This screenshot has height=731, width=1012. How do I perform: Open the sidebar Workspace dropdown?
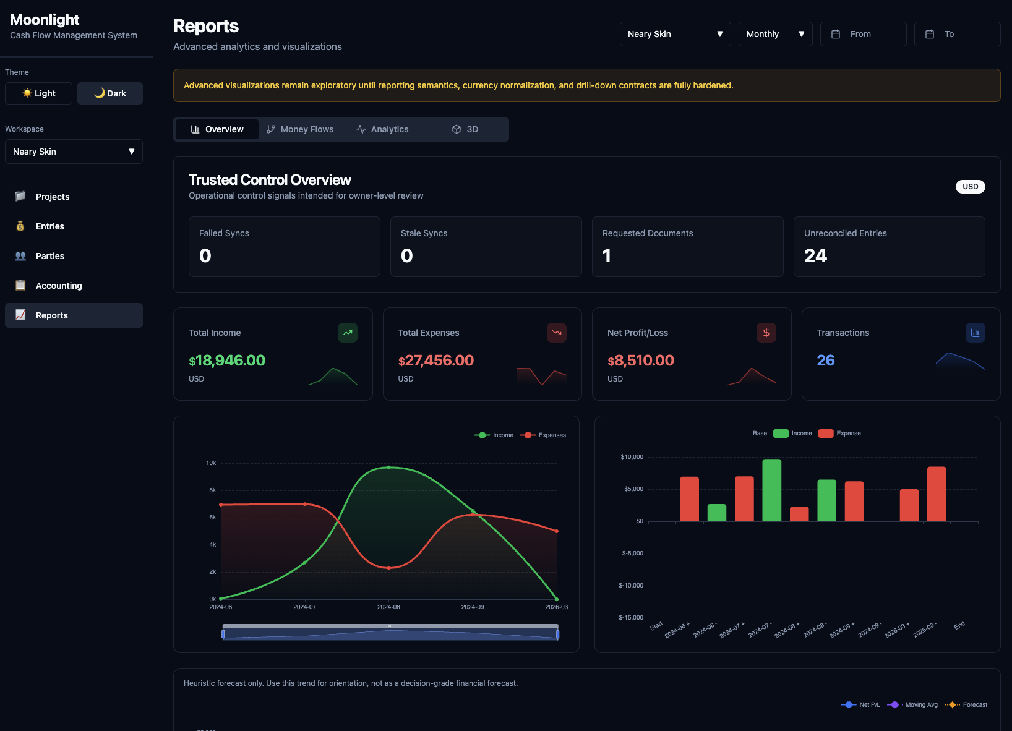point(74,152)
